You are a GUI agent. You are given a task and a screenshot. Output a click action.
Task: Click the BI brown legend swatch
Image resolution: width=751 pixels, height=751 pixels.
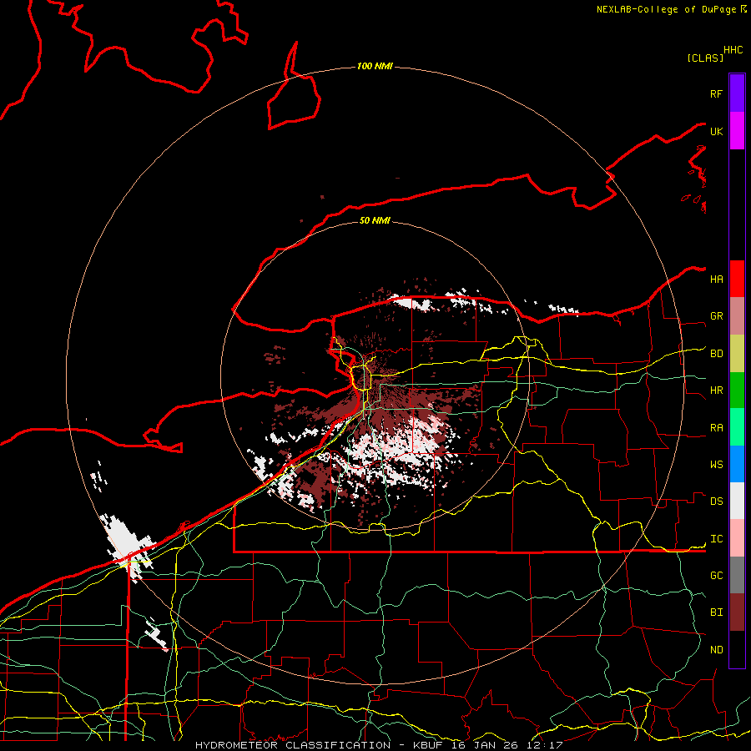pos(737,612)
